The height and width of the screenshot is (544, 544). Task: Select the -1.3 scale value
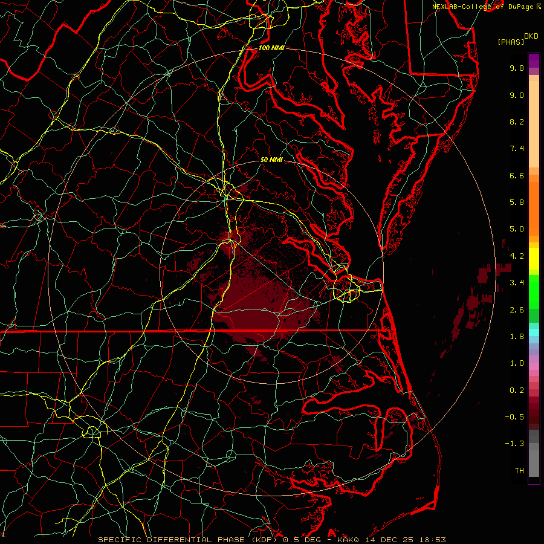[x=514, y=444]
